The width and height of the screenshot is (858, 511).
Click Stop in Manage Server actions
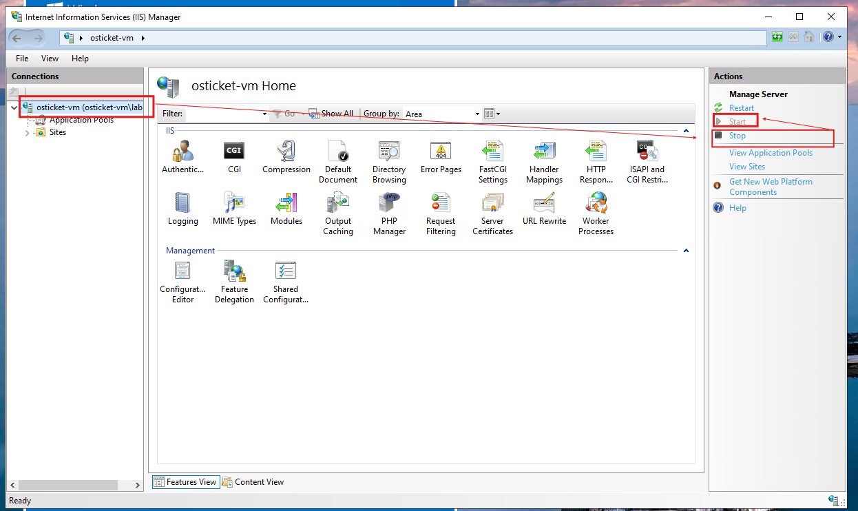(x=737, y=136)
